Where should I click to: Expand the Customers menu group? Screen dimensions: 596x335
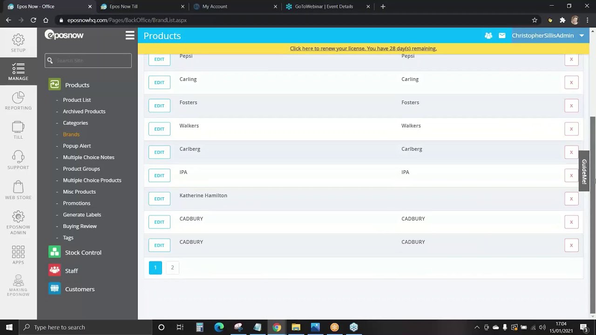tap(80, 289)
